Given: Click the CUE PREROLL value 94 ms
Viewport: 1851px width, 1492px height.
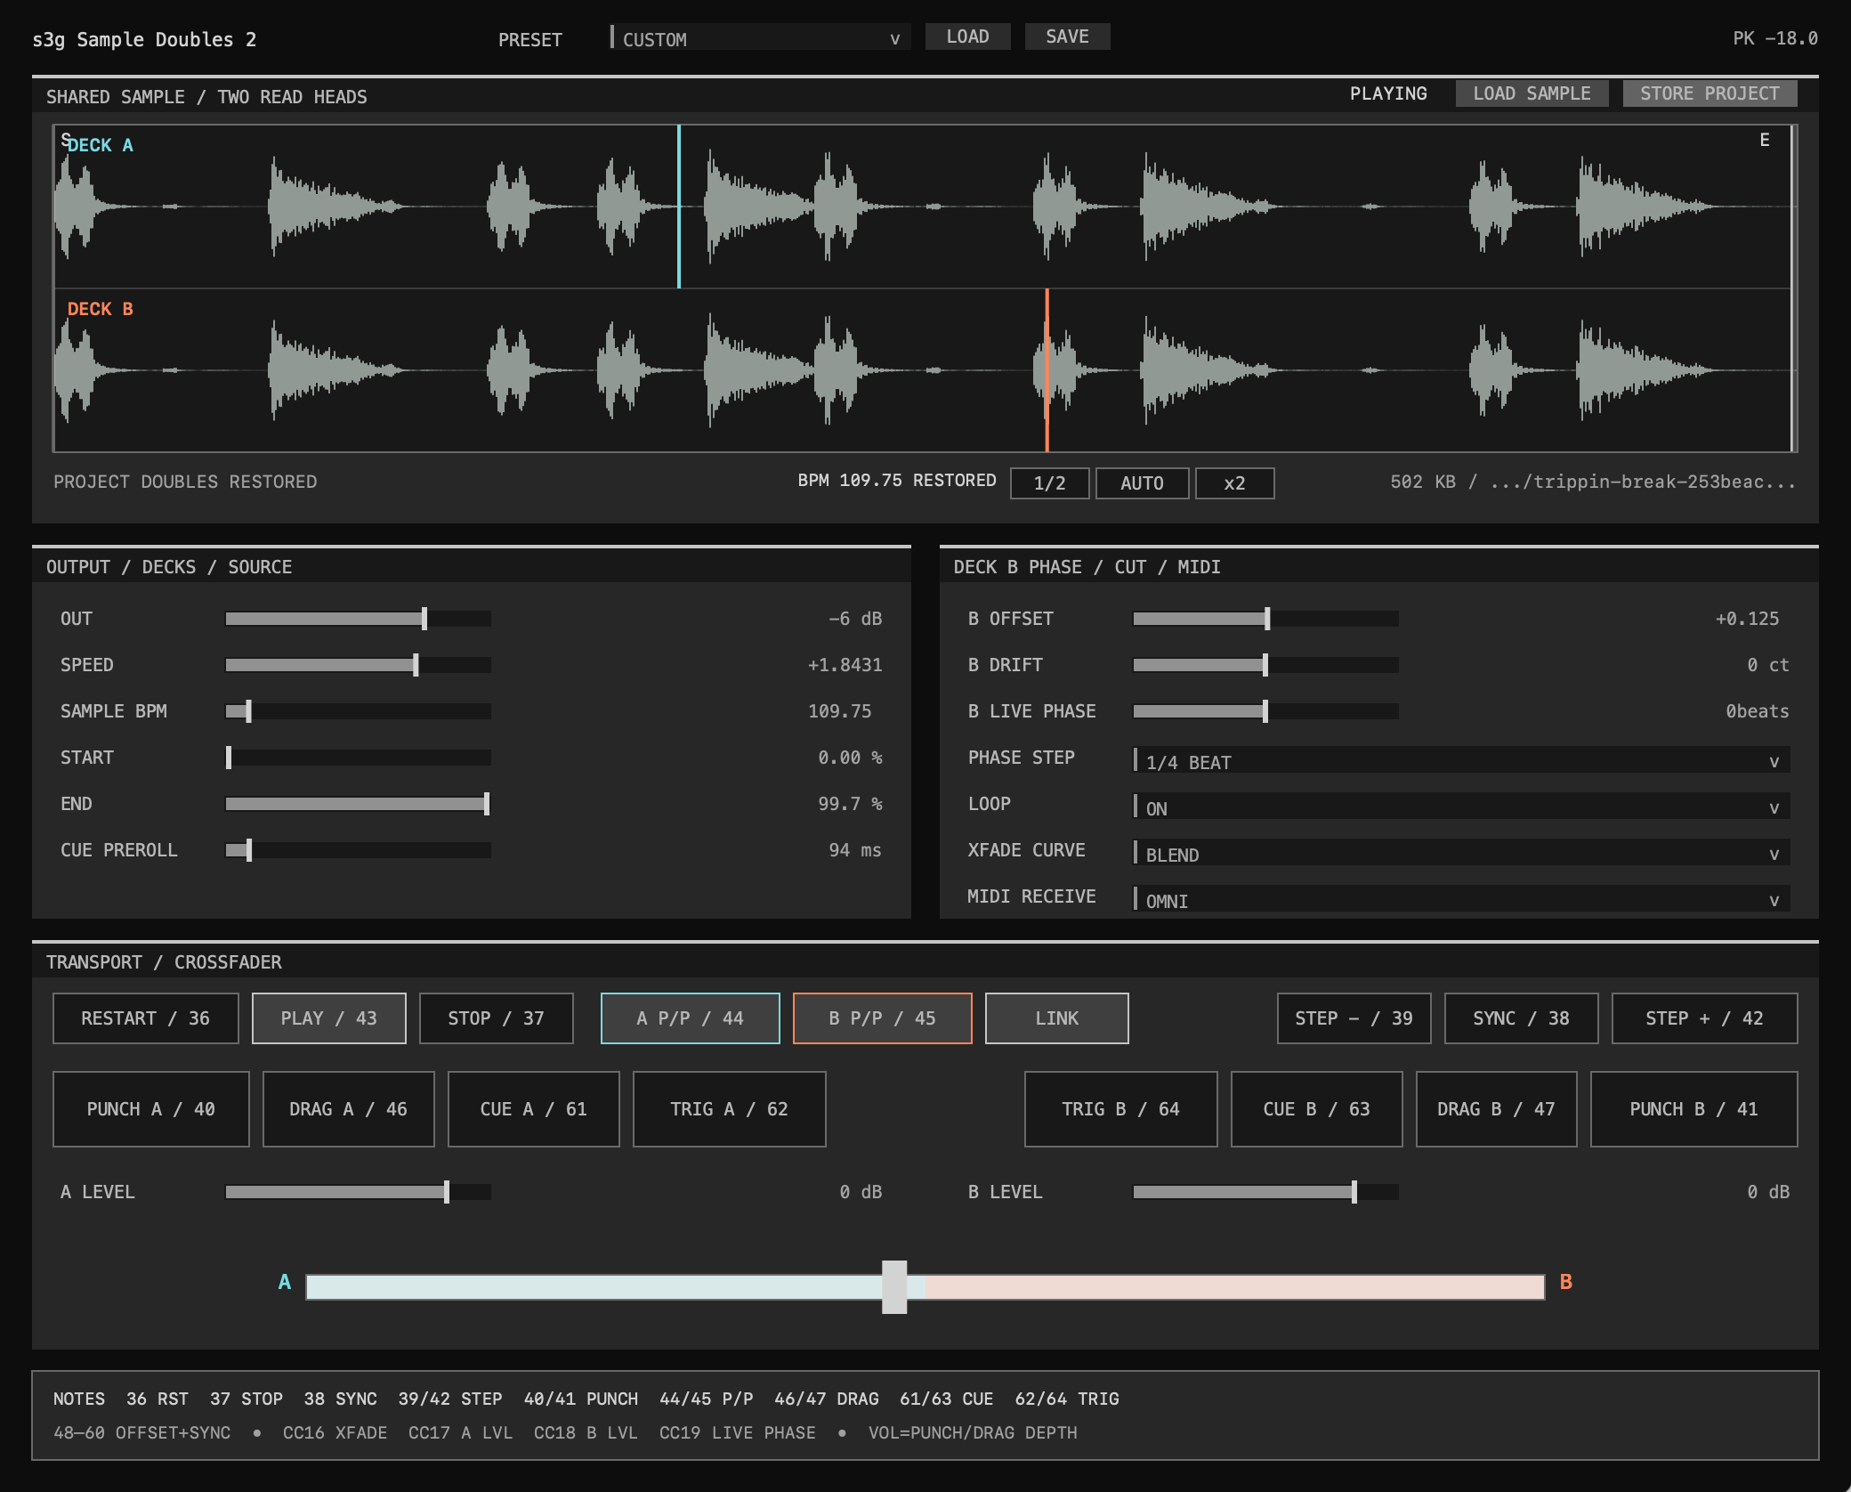Looking at the screenshot, I should click(855, 850).
